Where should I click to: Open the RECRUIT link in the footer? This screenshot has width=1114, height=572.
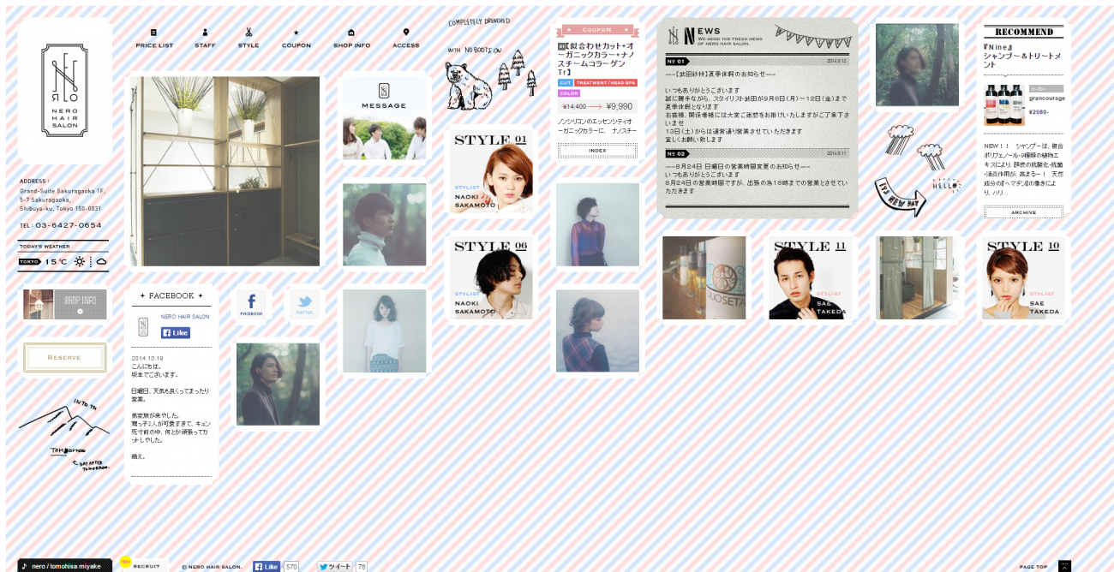click(x=146, y=566)
